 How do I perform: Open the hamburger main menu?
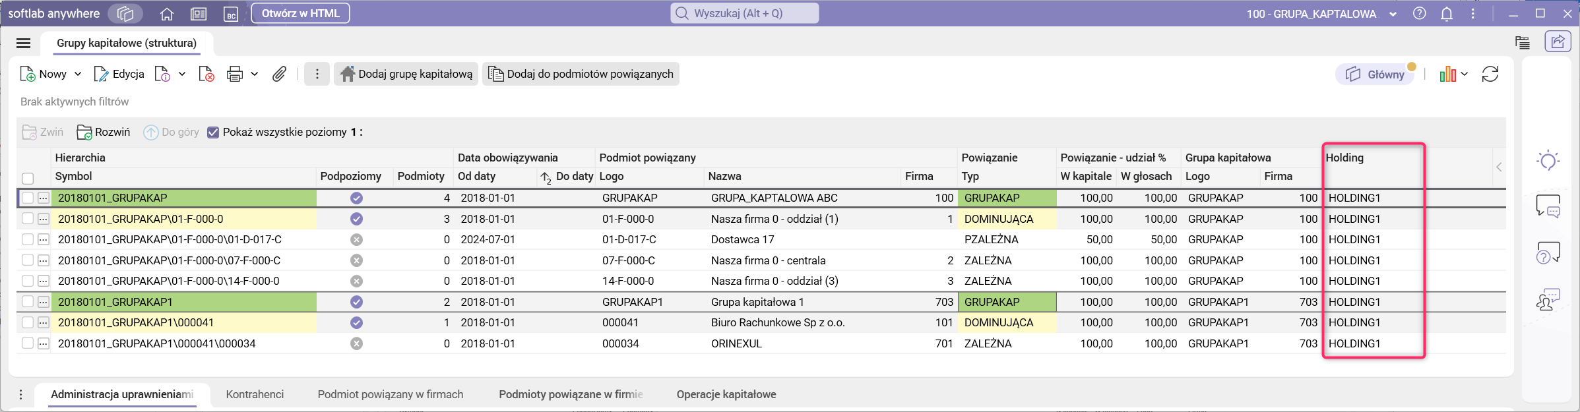(x=24, y=44)
